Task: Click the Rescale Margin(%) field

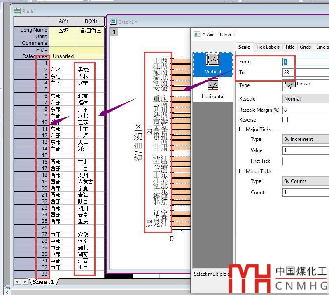Action: [306, 110]
